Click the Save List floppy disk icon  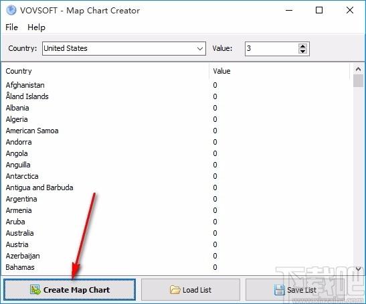(x=280, y=290)
